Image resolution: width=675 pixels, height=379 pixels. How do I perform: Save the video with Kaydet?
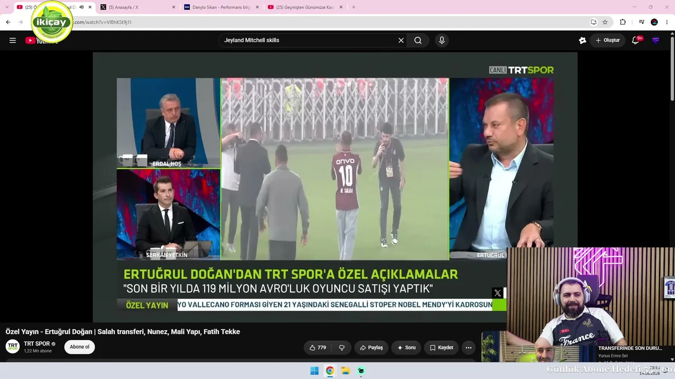441,347
